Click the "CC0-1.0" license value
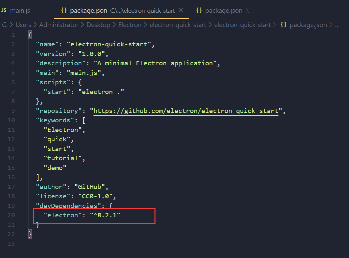Viewport: 349px width, 258px height. (95, 196)
